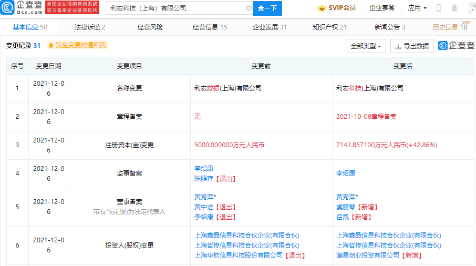
Task: Open 陈照存 link in 监事备案 row
Action: click(204, 179)
